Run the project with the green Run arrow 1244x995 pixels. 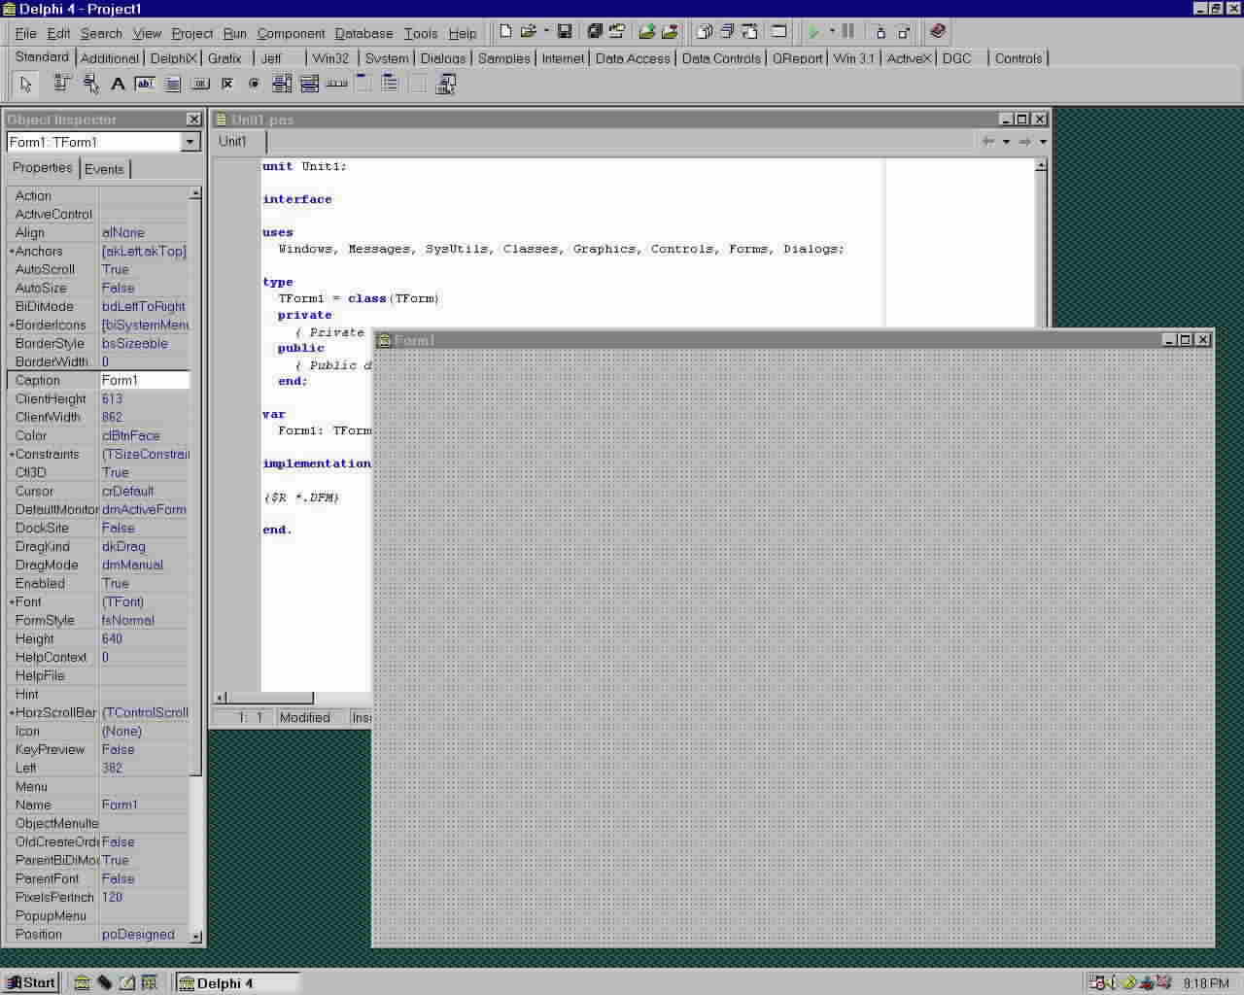point(818,32)
